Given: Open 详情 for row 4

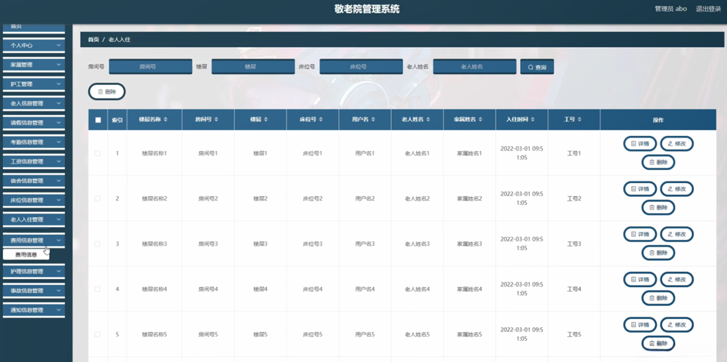Looking at the screenshot, I should coord(640,279).
